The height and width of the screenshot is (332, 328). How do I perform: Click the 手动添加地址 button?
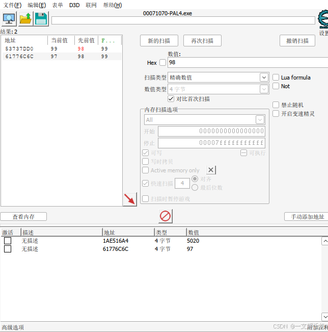coord(307,217)
